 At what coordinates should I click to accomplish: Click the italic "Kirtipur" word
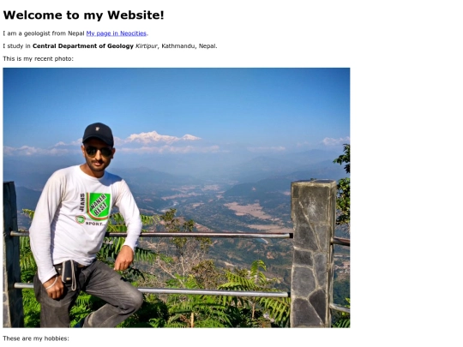146,46
